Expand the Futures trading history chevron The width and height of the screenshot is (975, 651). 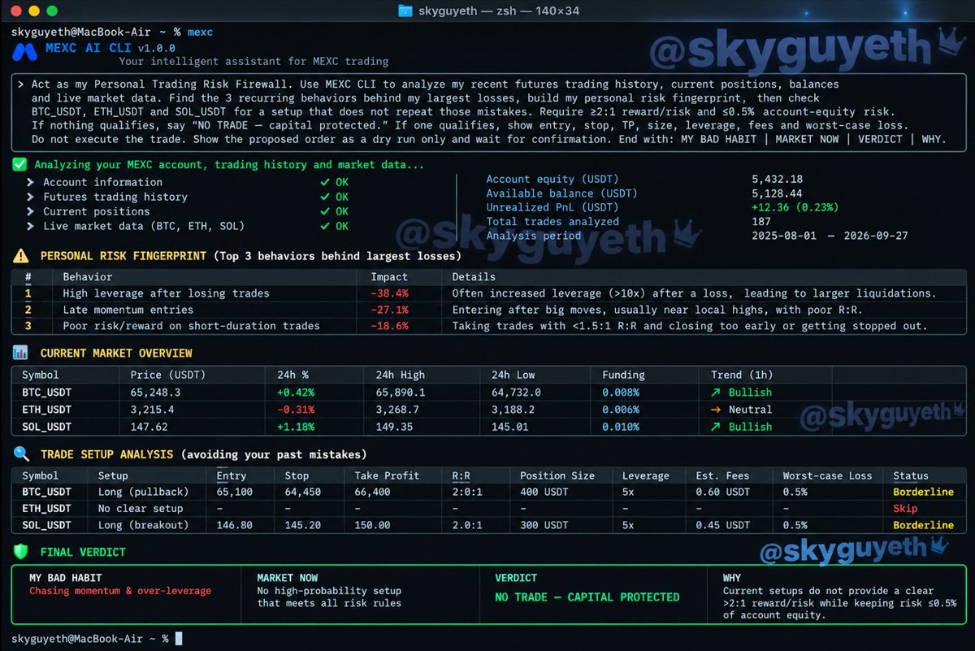[30, 197]
